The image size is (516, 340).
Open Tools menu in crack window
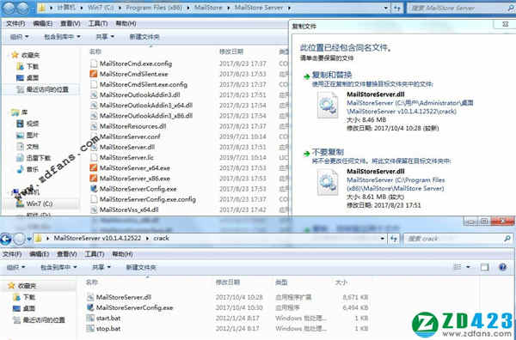[x=95, y=254]
